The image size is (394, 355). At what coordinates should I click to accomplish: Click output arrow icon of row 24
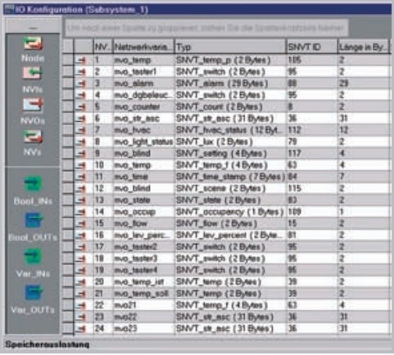[x=81, y=329]
